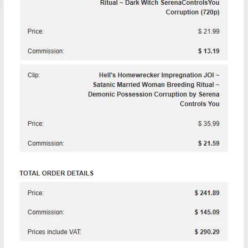This screenshot has height=248, width=248.
Task: Click the TOTAL ORDER DETAILS heading
Action: [57, 173]
